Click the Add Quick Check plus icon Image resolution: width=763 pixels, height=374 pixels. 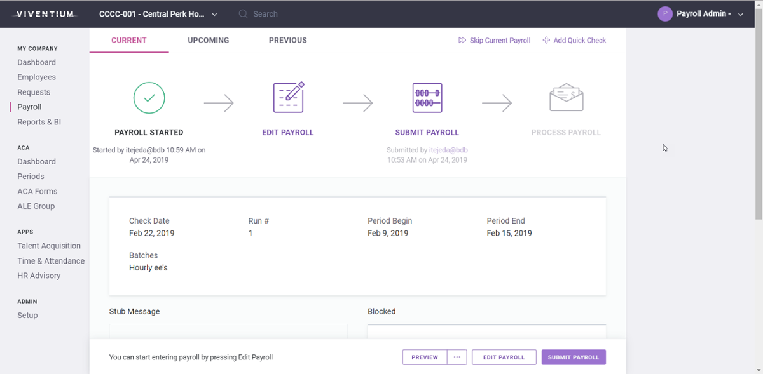click(546, 40)
